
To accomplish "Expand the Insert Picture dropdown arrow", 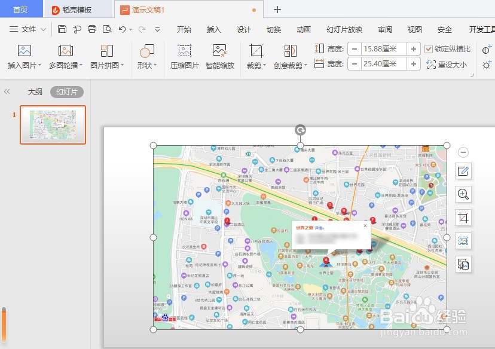I will coord(40,65).
